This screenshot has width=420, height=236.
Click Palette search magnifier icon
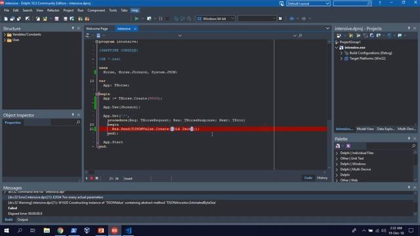click(x=413, y=146)
